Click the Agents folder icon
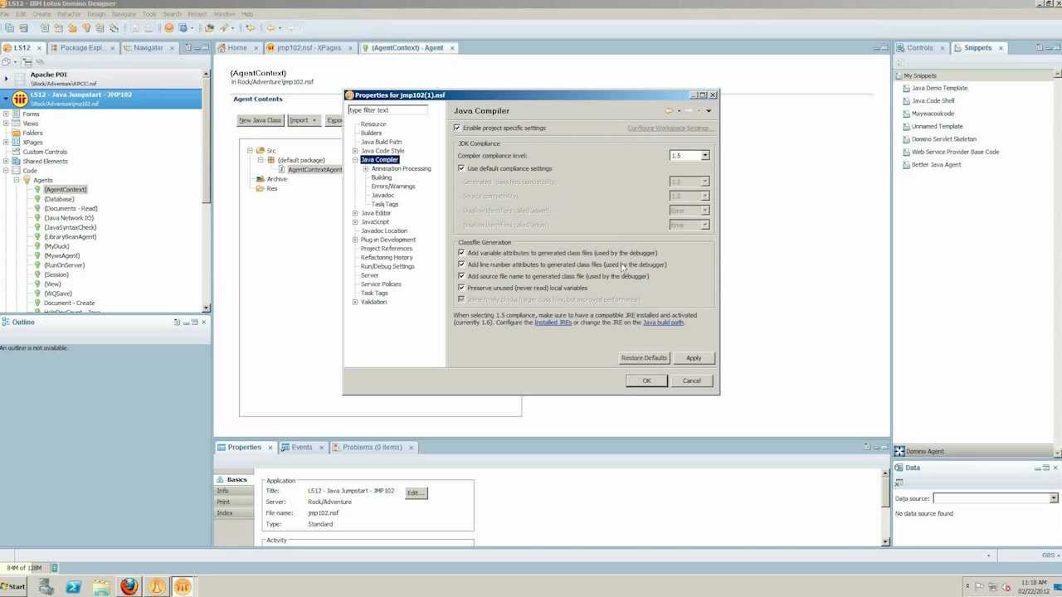This screenshot has width=1062, height=597. pos(27,180)
